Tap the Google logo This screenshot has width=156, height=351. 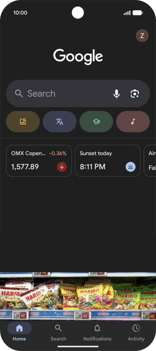tap(78, 57)
